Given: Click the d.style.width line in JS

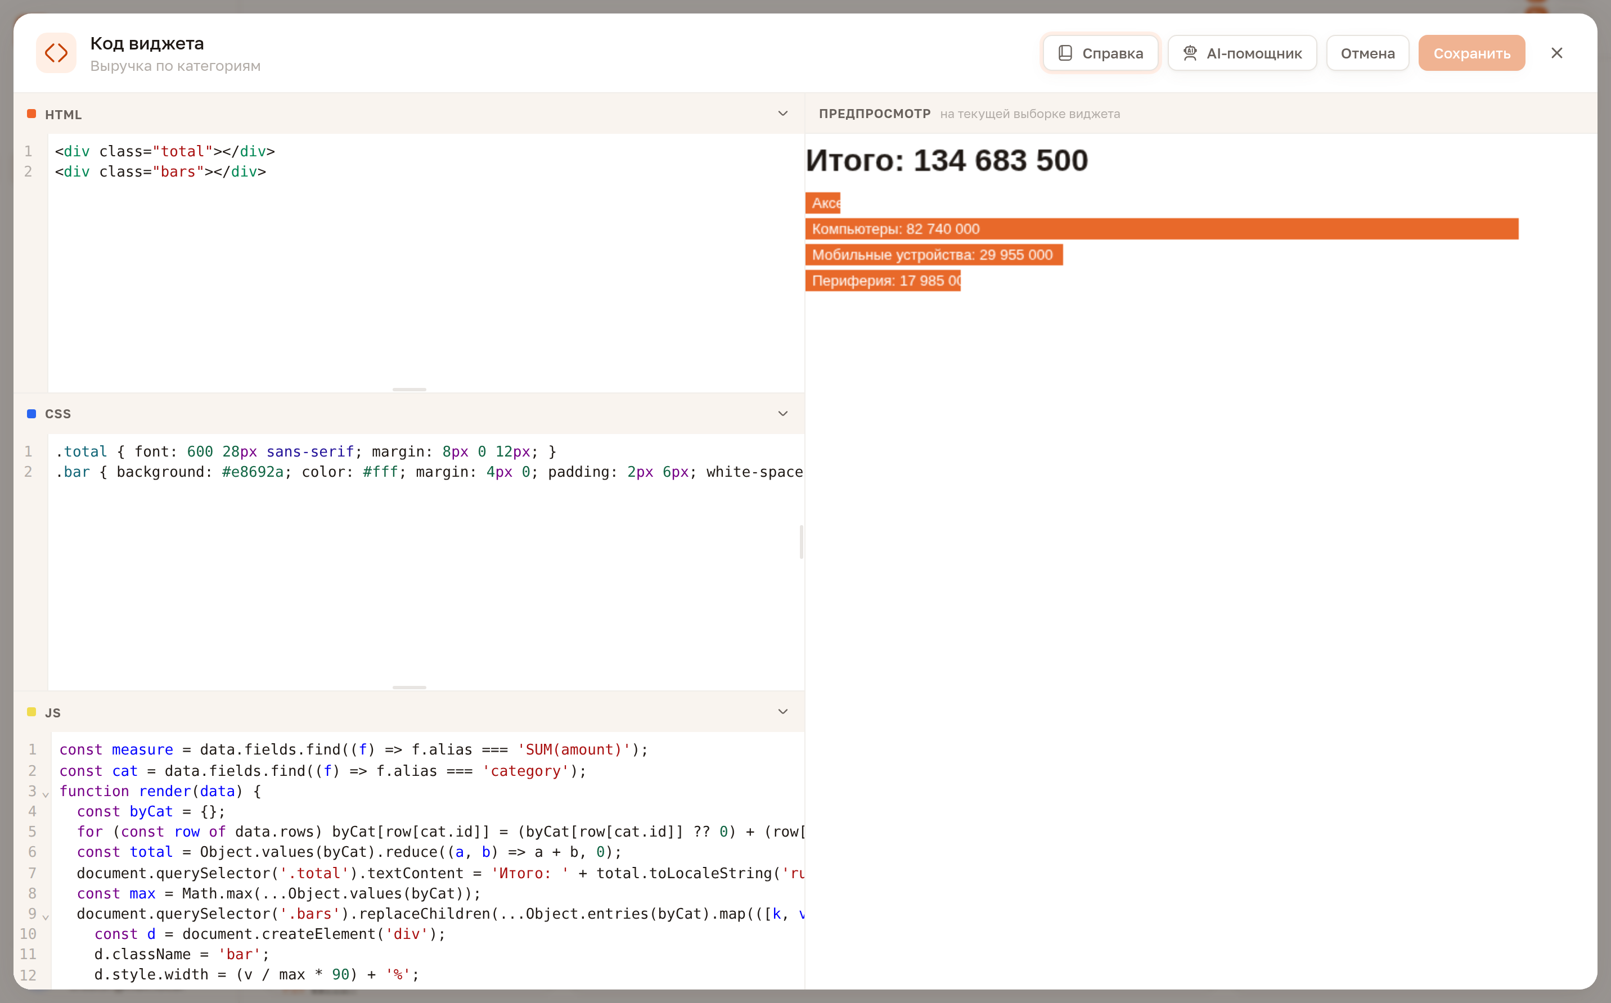Looking at the screenshot, I should pos(256,974).
